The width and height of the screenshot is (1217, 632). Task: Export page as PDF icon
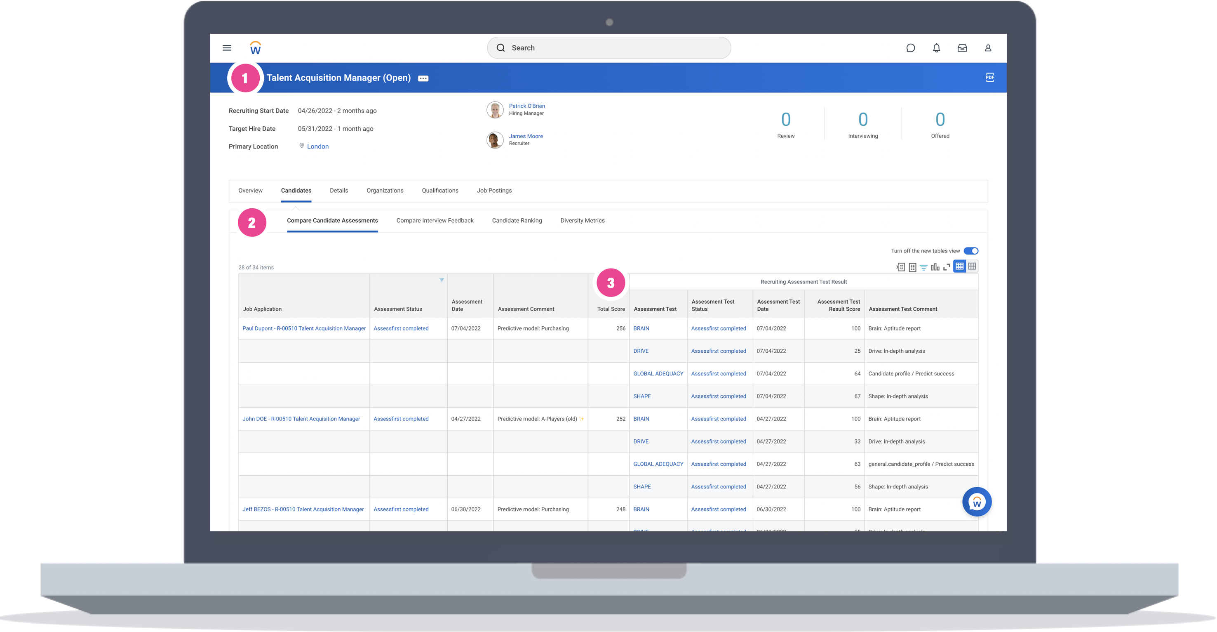(x=990, y=78)
